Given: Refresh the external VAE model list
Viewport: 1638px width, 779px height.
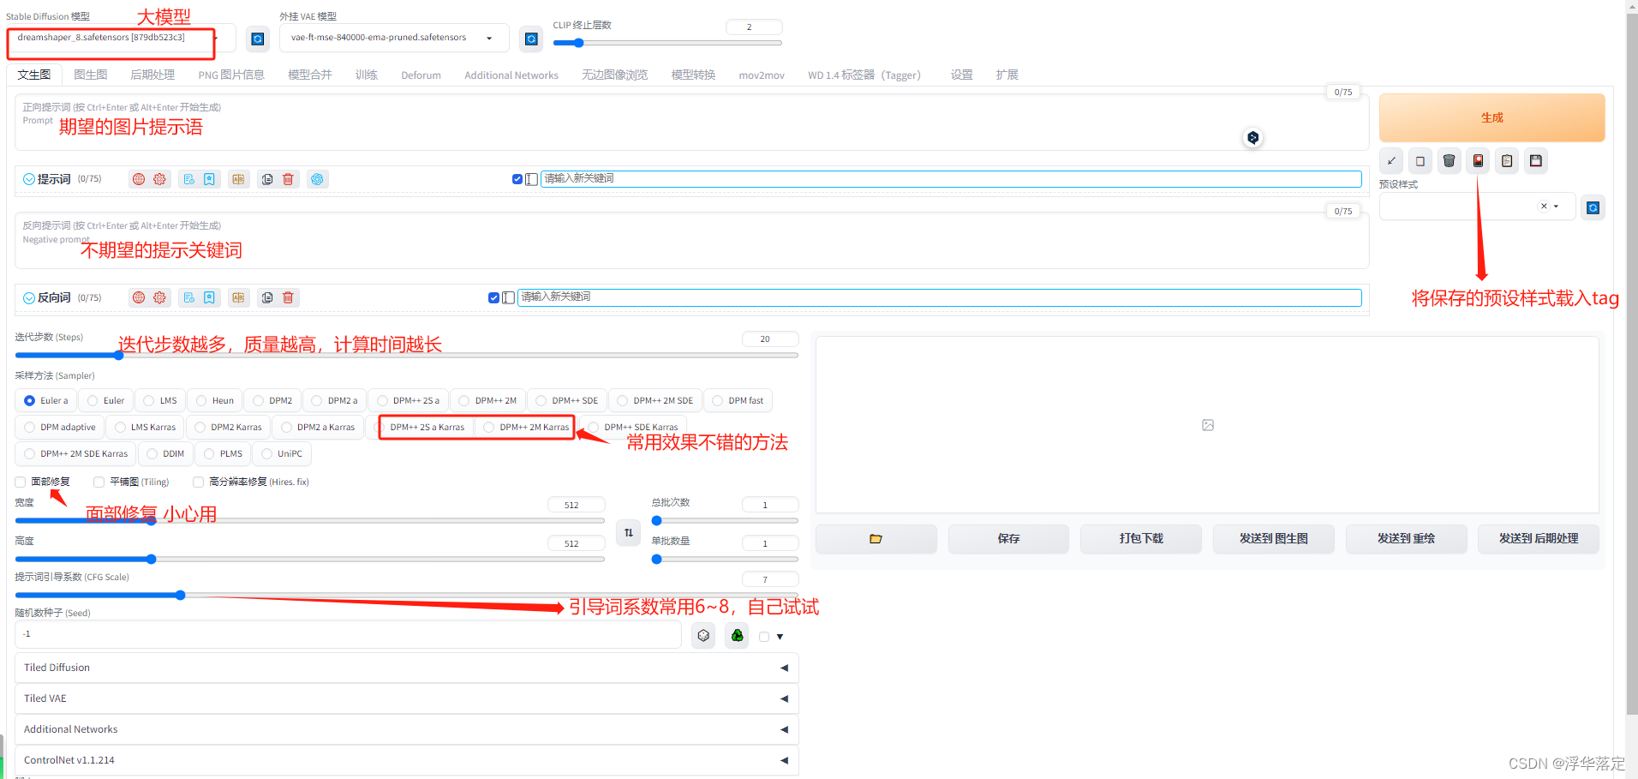Looking at the screenshot, I should point(531,39).
